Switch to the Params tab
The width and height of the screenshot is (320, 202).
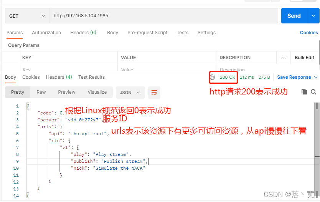coord(15,33)
